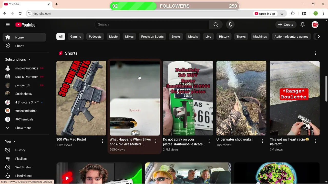Close the YouTube browser tab

pos(49,4)
